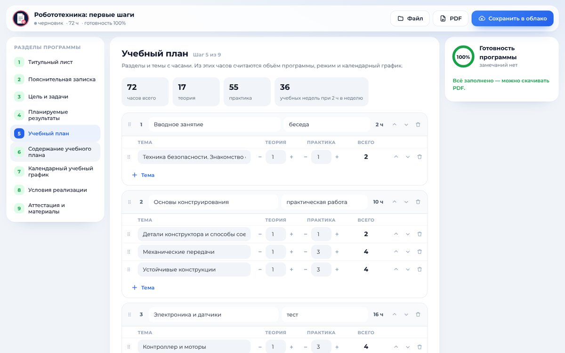The image size is (565, 353).
Task: Click "Сохранить в облако"
Action: pyautogui.click(x=512, y=18)
